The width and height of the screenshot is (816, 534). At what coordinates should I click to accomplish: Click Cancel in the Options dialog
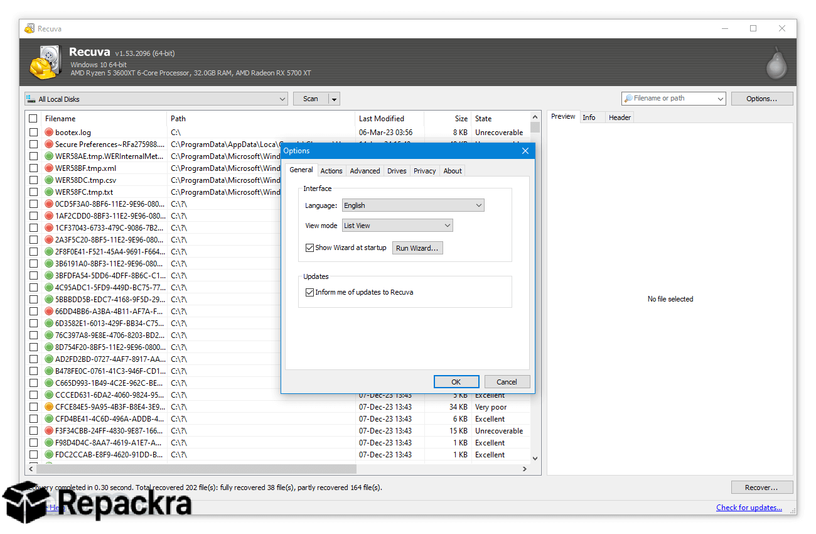(x=507, y=382)
